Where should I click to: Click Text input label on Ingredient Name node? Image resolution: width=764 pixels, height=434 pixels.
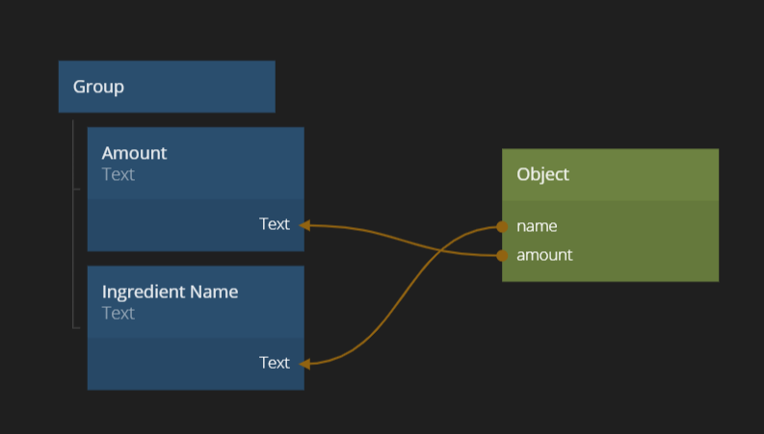tap(274, 363)
